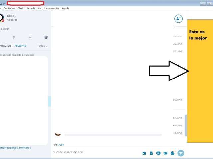Click the video message icon

(158, 153)
